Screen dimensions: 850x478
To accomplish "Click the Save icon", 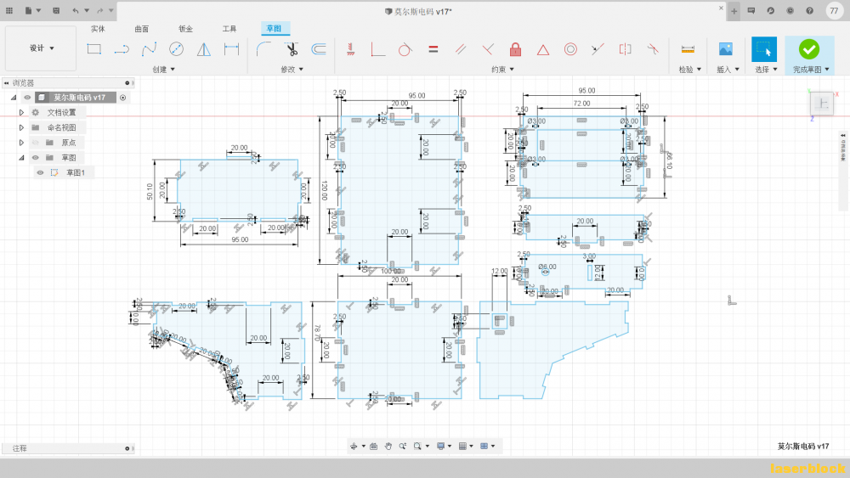I will pos(56,10).
